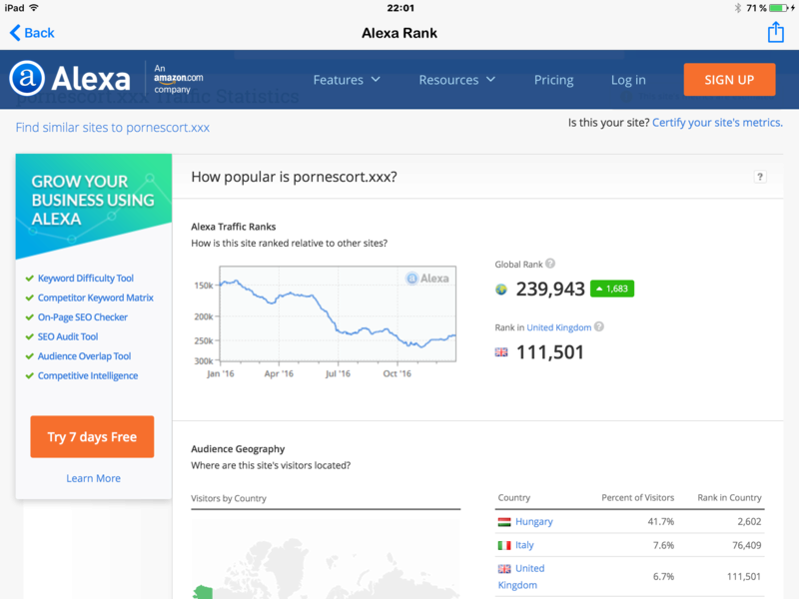Open the Alexa logo home link

70,79
